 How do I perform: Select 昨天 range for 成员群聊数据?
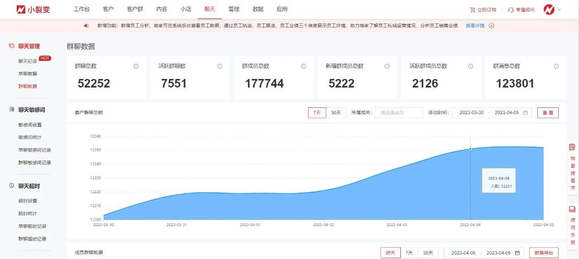pyautogui.click(x=390, y=253)
